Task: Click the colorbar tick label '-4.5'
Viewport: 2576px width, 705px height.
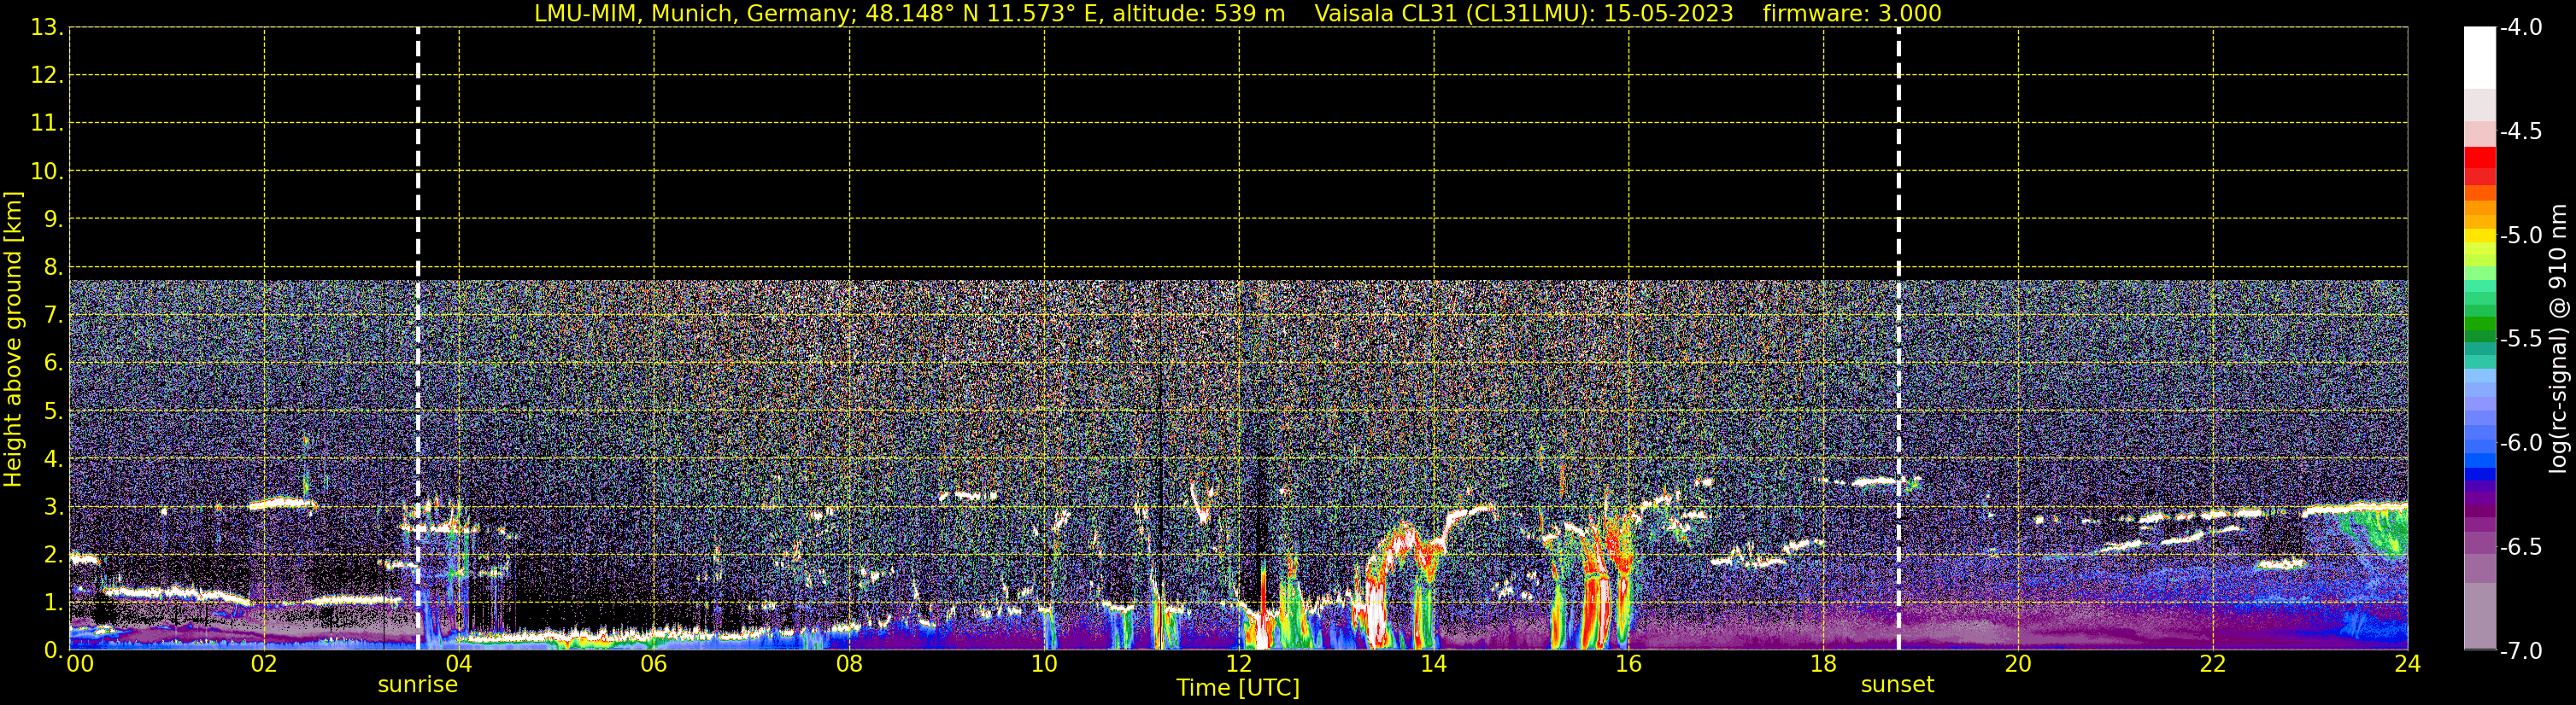Action: pyautogui.click(x=2521, y=131)
